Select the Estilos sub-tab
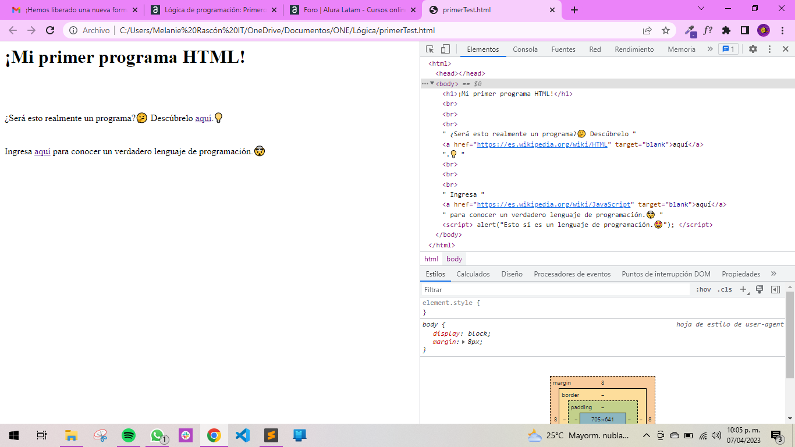This screenshot has height=447, width=795. [435, 274]
